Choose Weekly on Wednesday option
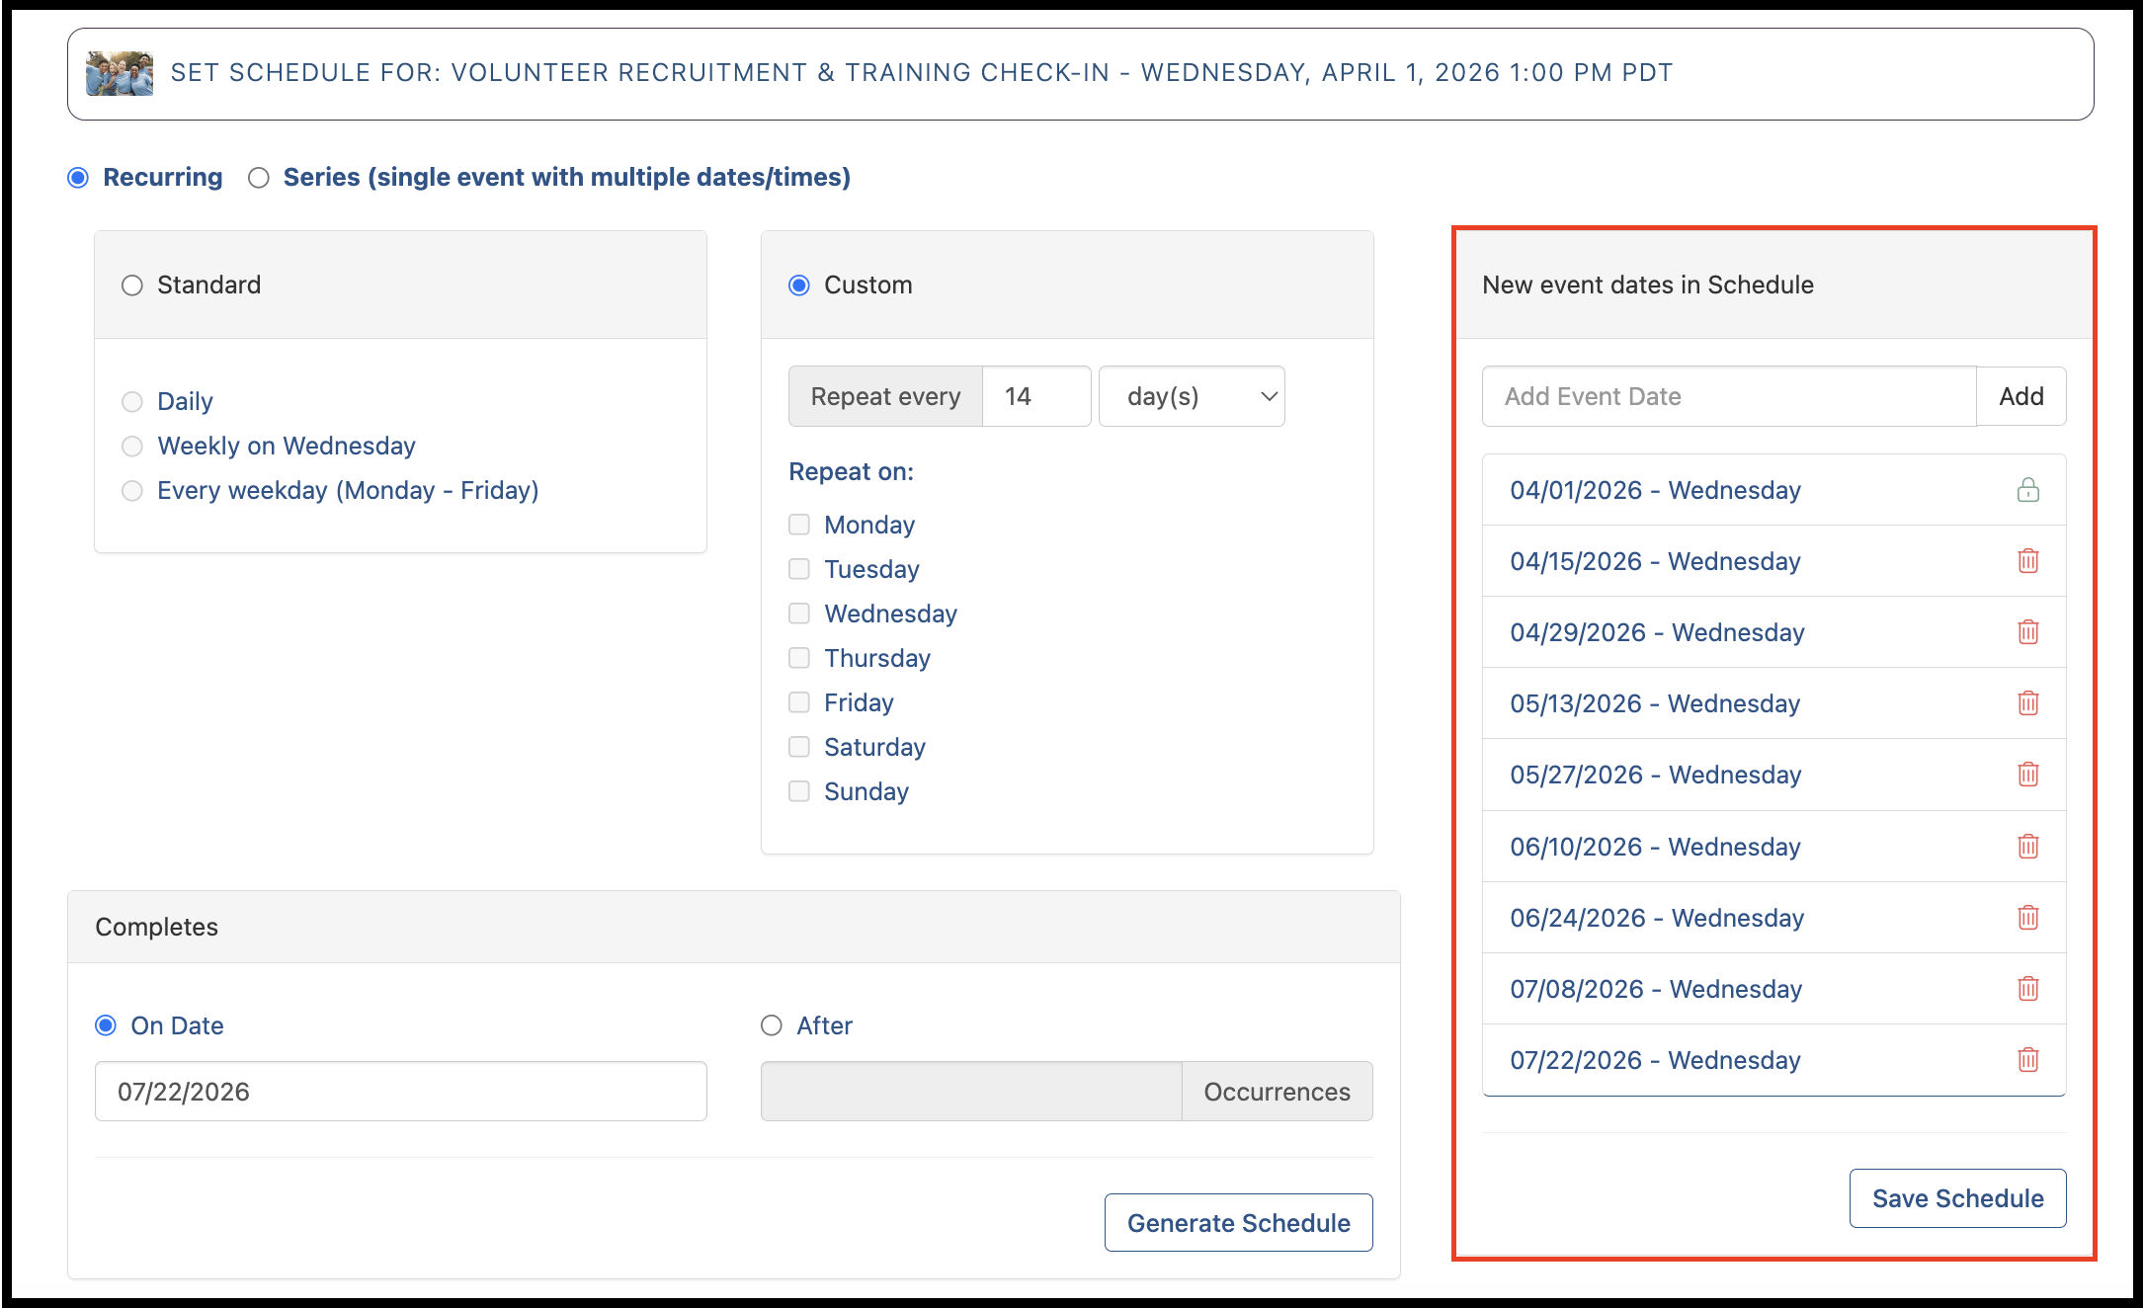The image size is (2144, 1308). 132,447
